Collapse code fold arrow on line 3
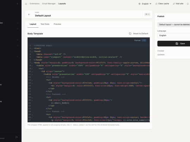 click(x=32, y=52)
